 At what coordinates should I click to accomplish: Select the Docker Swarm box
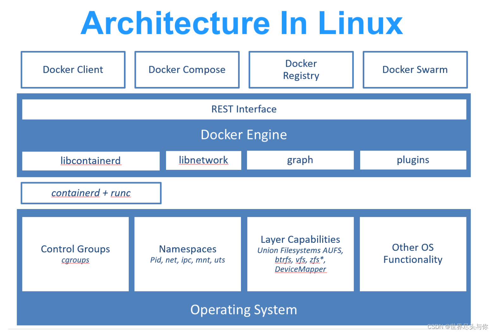point(415,70)
